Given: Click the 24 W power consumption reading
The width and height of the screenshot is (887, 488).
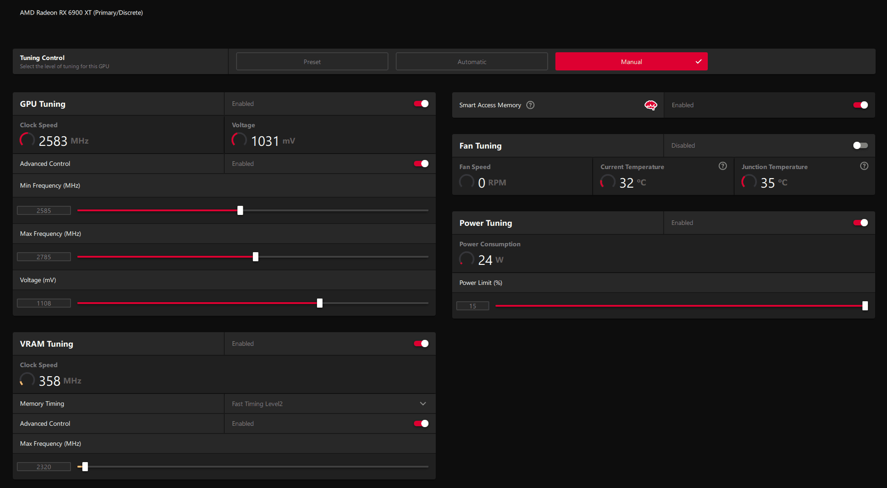Looking at the screenshot, I should tap(491, 260).
